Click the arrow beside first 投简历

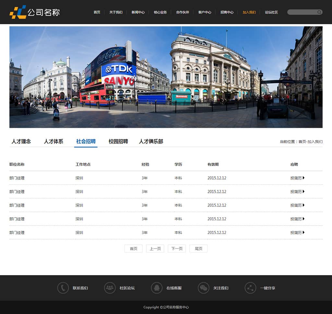(x=304, y=178)
